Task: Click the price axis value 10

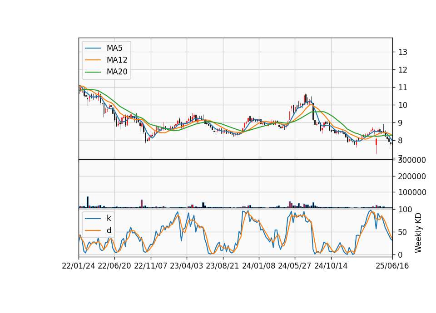Action: [x=403, y=105]
